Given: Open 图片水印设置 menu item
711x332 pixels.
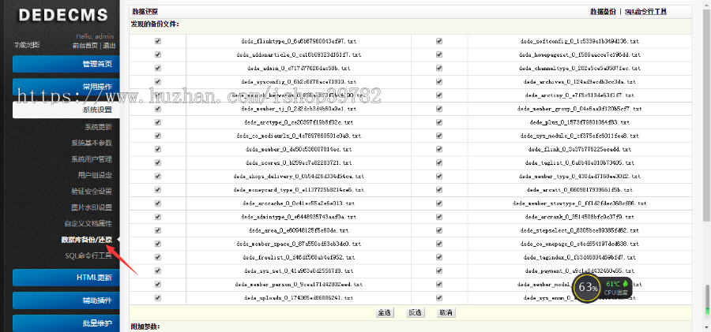Looking at the screenshot, I should [91, 207].
